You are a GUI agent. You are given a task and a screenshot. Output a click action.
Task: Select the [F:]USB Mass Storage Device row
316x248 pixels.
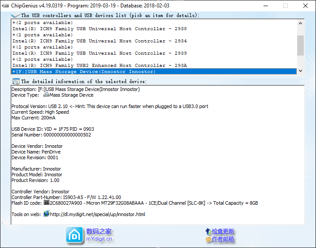coord(154,72)
